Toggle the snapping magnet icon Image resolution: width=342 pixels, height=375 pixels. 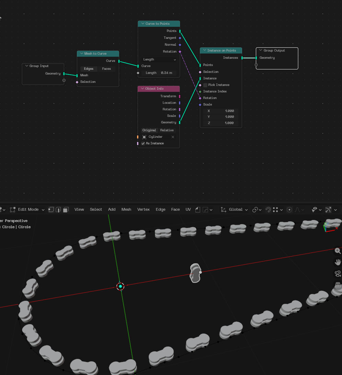coord(268,209)
